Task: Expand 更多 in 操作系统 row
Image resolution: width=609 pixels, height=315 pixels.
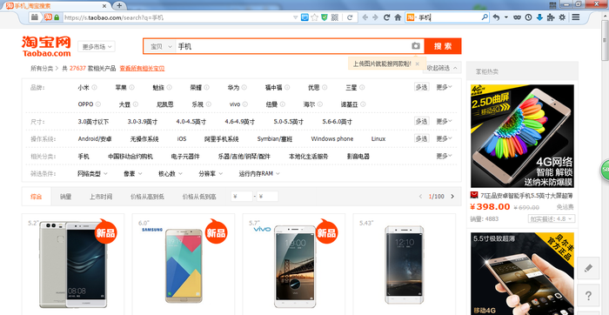Action: 444,138
